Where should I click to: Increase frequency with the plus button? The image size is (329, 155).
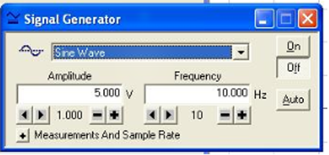click(x=242, y=115)
